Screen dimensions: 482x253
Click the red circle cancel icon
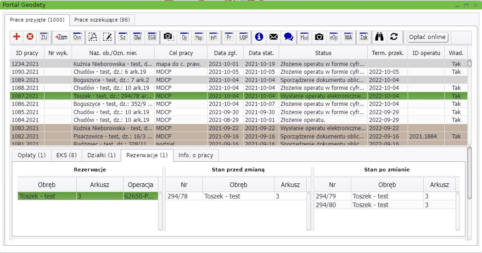pyautogui.click(x=30, y=37)
